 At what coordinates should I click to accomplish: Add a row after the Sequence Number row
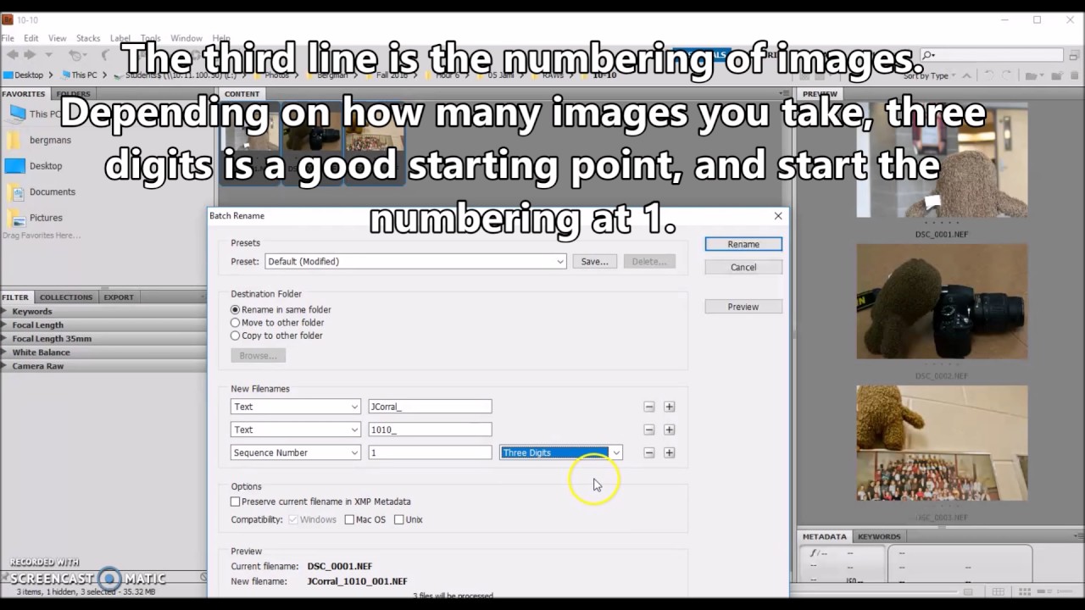pos(669,452)
